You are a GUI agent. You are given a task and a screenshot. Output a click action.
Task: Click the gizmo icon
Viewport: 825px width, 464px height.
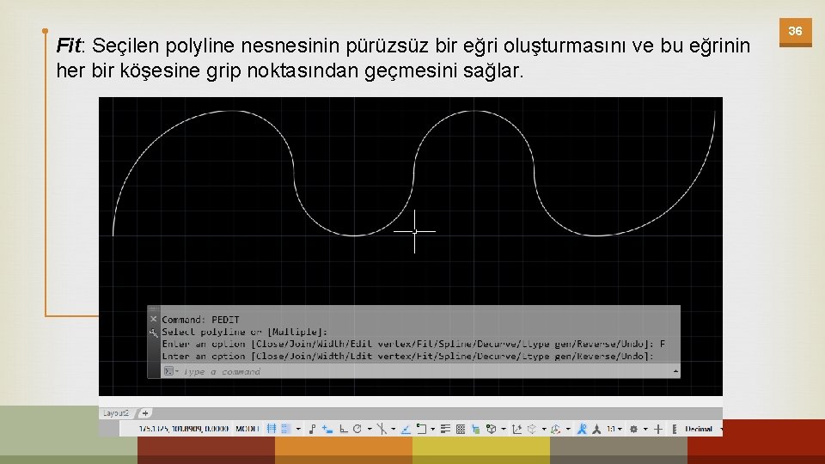pos(556,430)
